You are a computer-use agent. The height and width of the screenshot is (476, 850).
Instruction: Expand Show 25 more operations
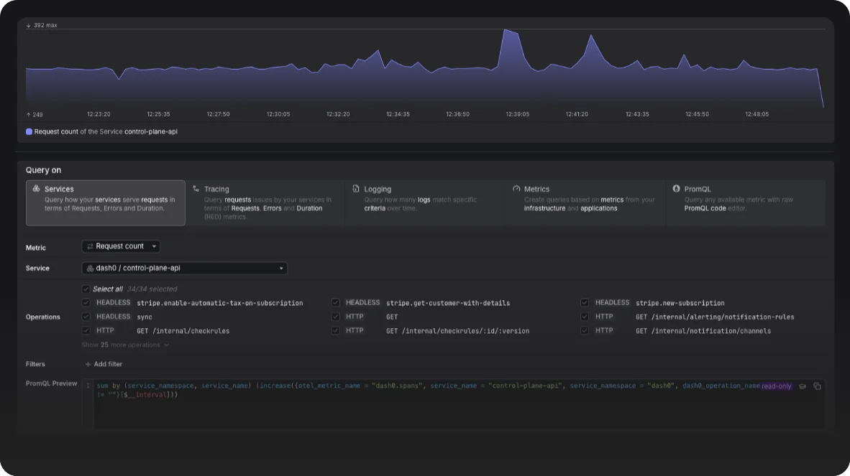[125, 345]
